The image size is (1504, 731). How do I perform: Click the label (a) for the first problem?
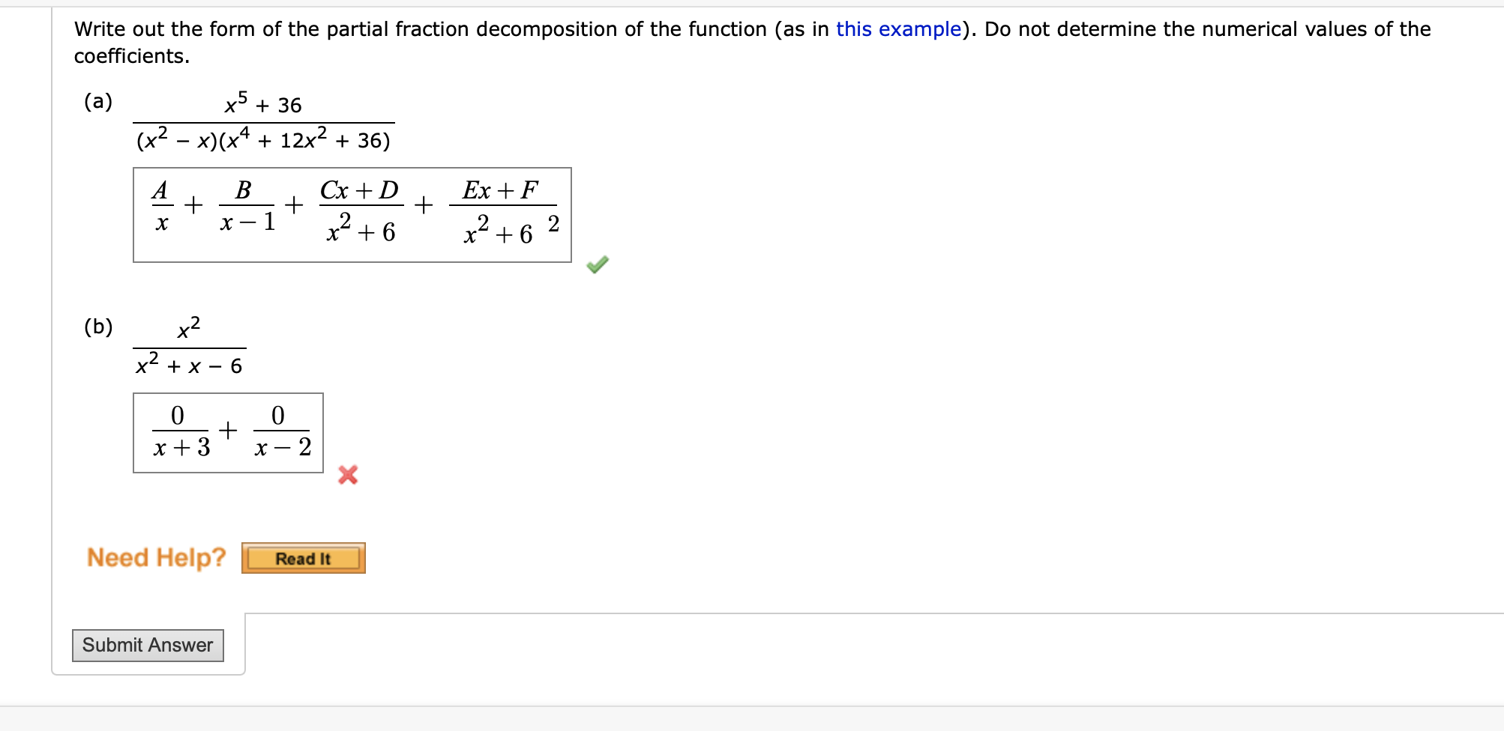click(98, 100)
